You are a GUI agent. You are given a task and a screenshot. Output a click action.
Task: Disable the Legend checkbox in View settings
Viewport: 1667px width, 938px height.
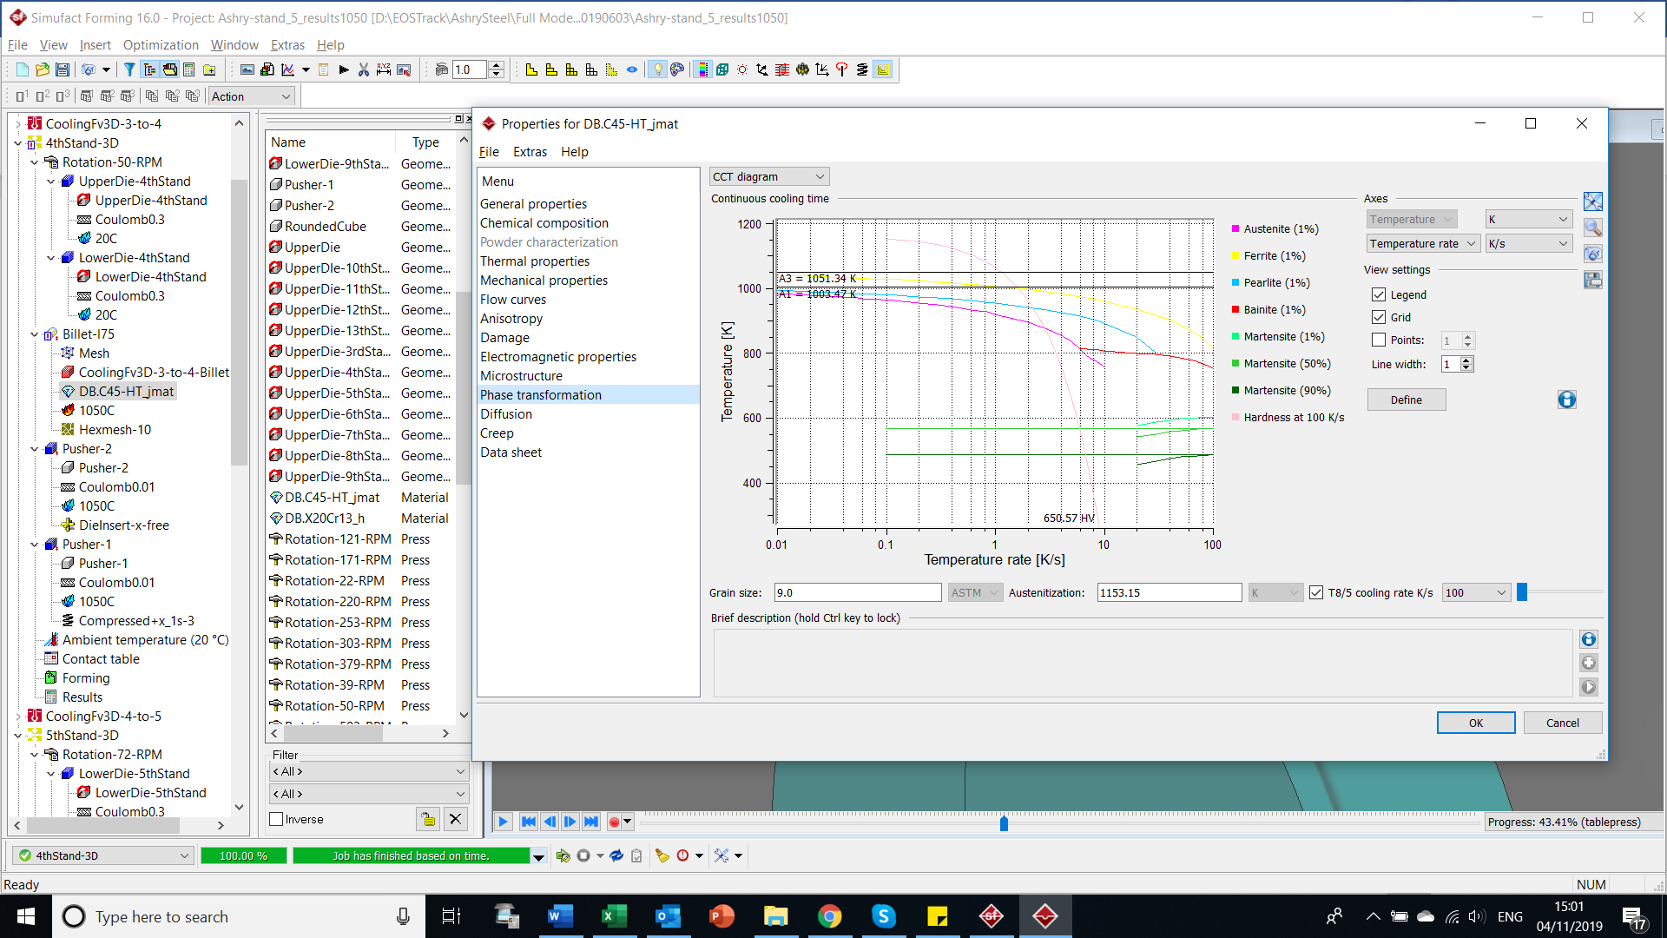coord(1379,294)
